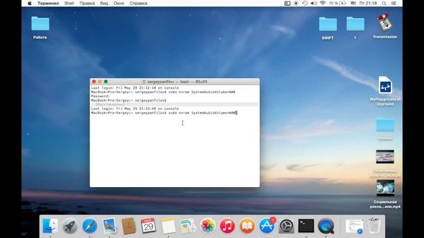Open the Apple menu
This screenshot has width=424, height=238.
pyautogui.click(x=30, y=3)
